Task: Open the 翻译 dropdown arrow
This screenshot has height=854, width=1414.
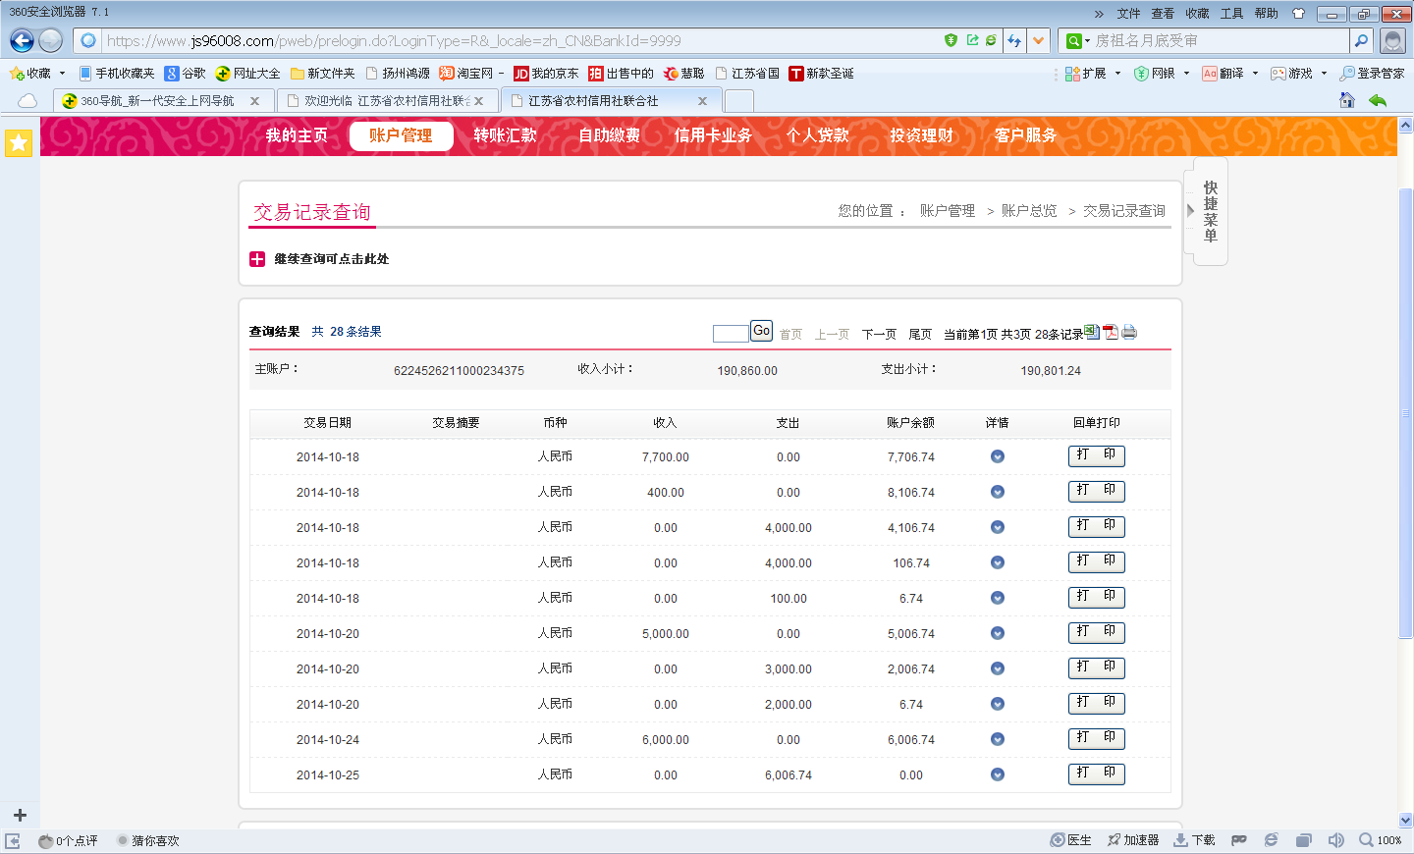Action: [x=1255, y=74]
